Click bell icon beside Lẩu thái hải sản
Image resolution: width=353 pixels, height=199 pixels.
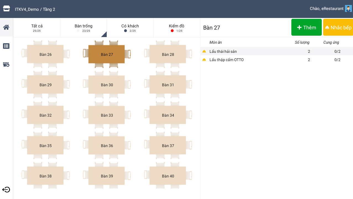click(204, 51)
